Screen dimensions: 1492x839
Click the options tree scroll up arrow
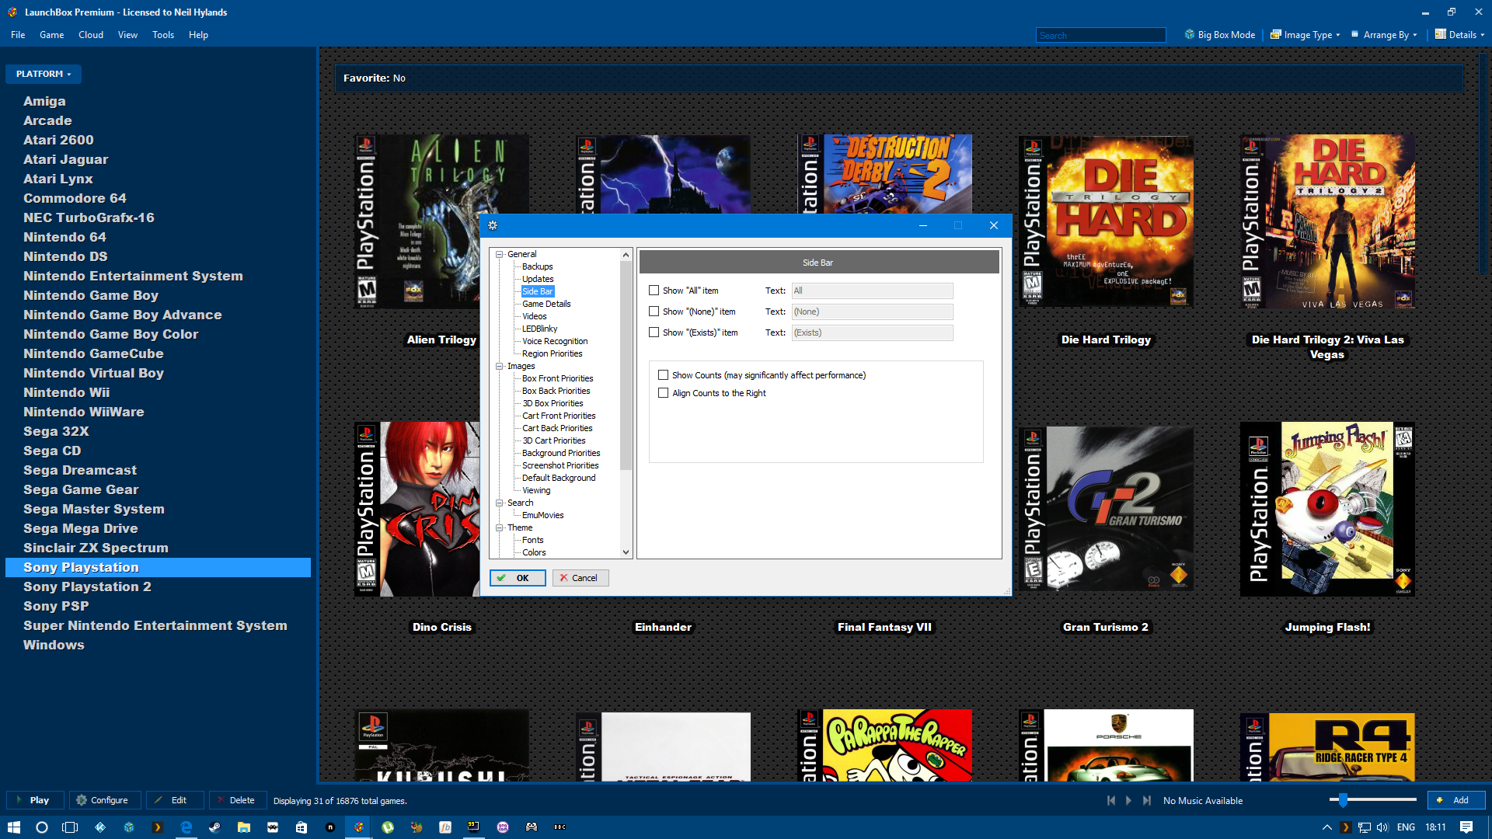(x=626, y=255)
